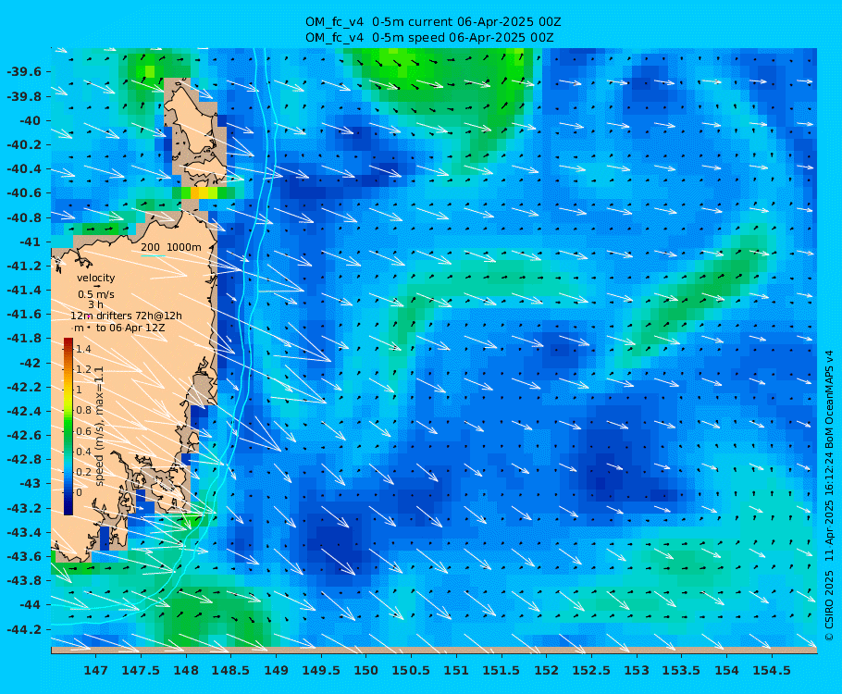
Task: Click the latitude label -41.6
Action: point(24,315)
